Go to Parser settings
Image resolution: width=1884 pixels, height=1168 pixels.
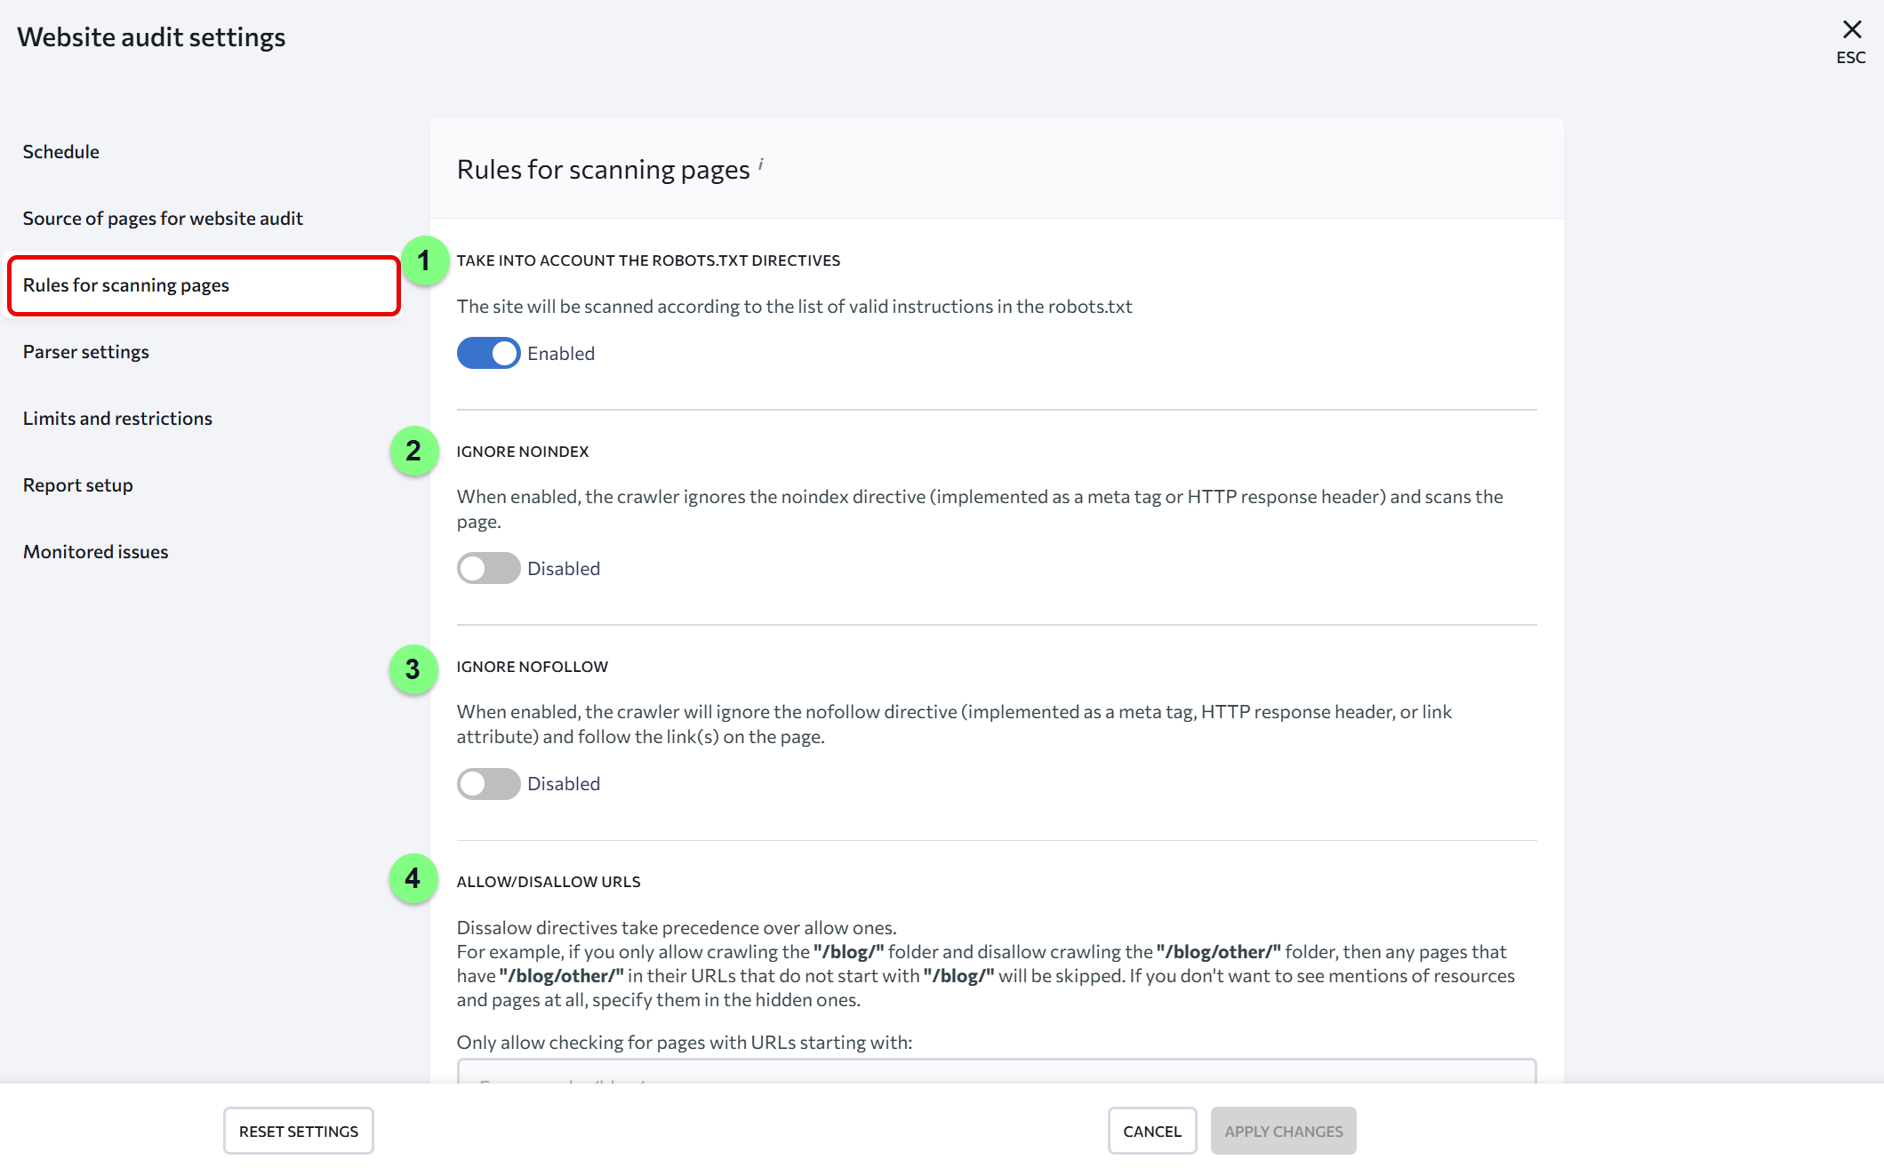[x=85, y=352]
